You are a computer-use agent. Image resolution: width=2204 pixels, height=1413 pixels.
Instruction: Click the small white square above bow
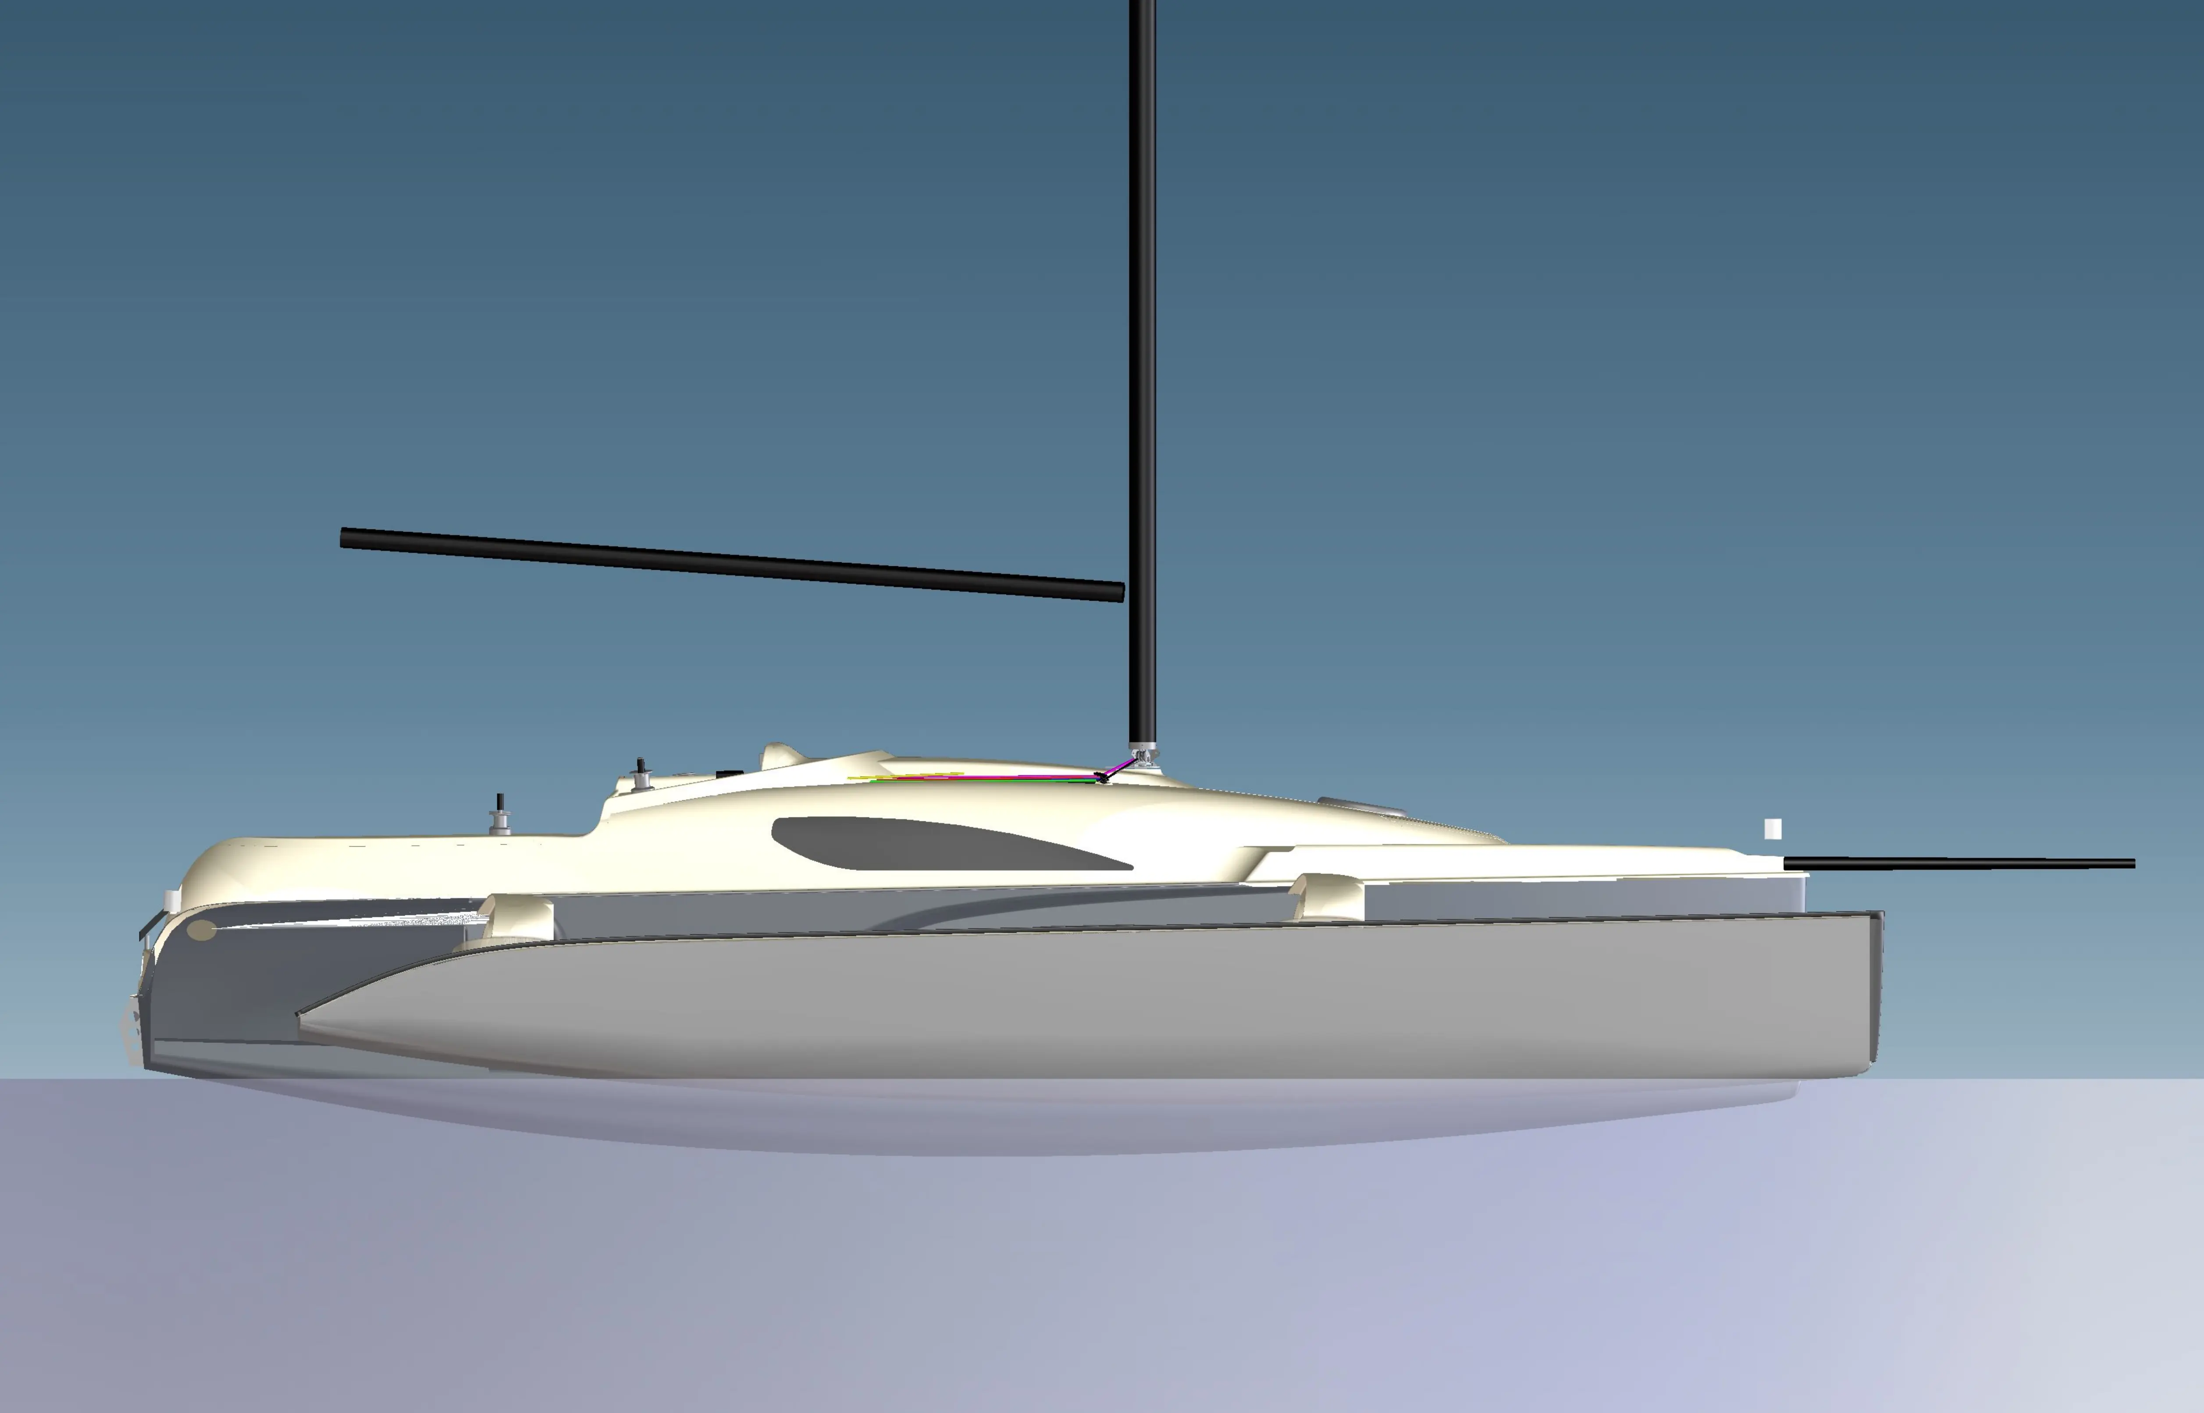click(x=1773, y=828)
